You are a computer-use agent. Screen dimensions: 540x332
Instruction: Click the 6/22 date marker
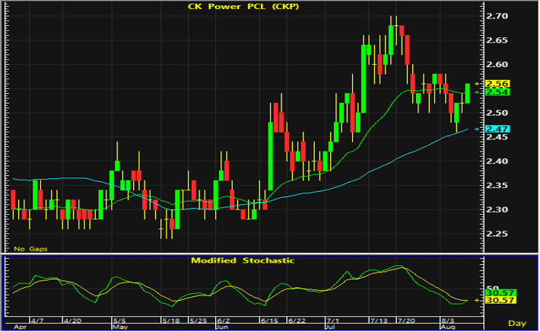click(x=297, y=321)
